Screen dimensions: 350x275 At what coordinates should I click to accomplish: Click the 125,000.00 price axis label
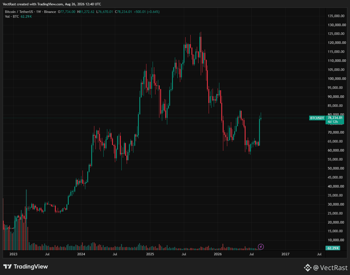tap(336, 34)
